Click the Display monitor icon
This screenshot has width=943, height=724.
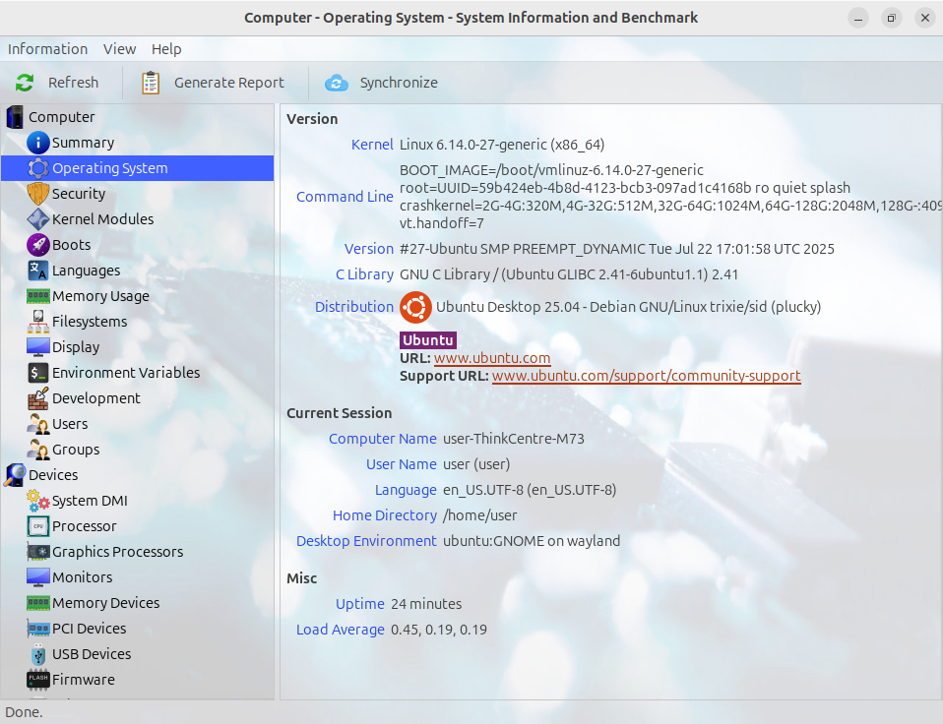[37, 346]
